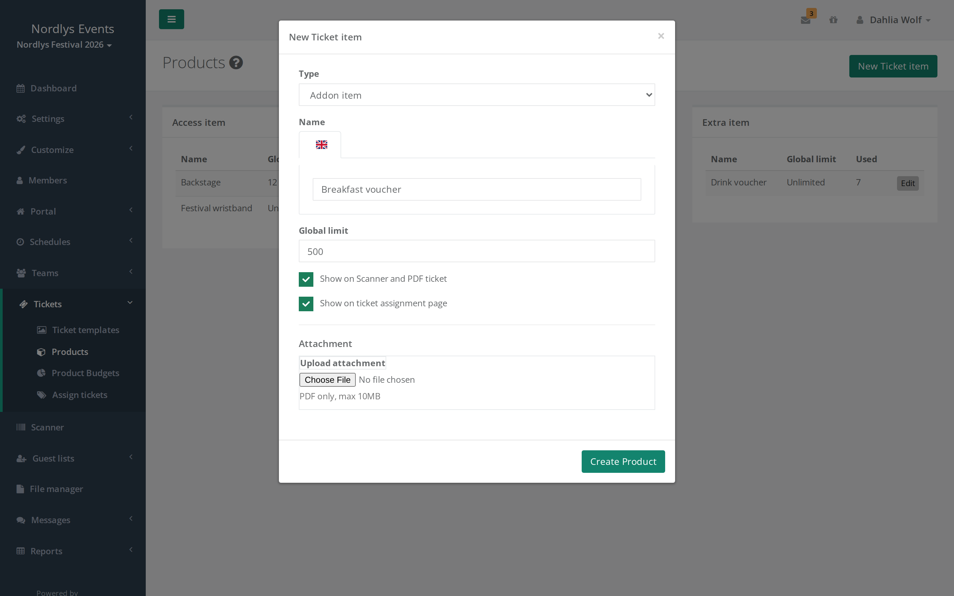Expand the Guest lists sidebar menu
The height and width of the screenshot is (596, 954).
pyautogui.click(x=73, y=459)
